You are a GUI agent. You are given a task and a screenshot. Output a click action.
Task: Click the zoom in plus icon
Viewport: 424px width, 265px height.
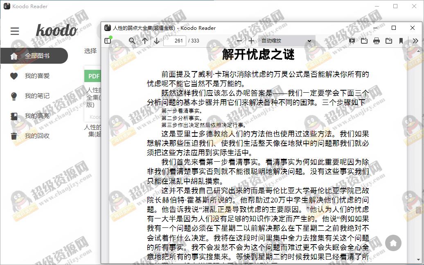pyautogui.click(x=252, y=41)
